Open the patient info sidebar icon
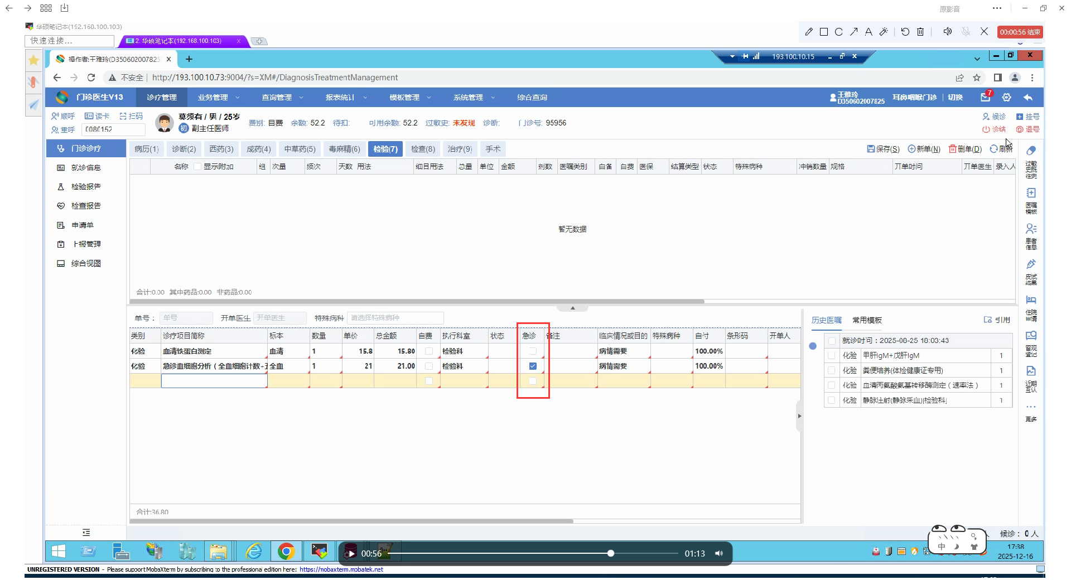Image resolution: width=1071 pixels, height=580 pixels. click(x=1031, y=236)
